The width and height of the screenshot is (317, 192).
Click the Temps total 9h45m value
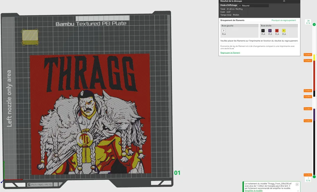click(236, 15)
